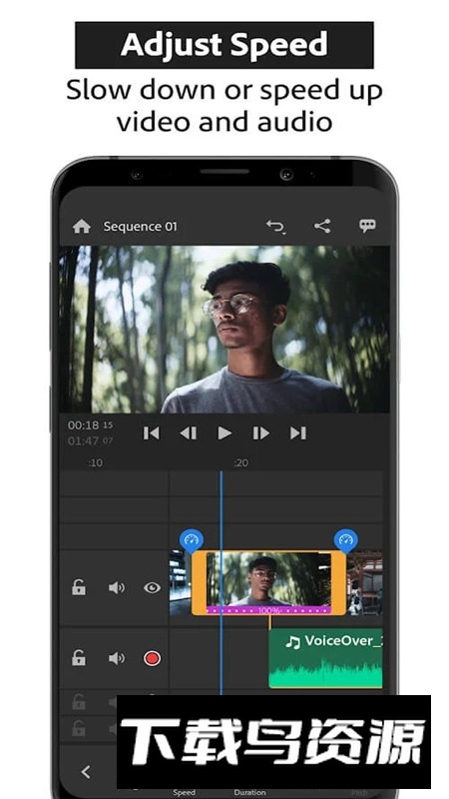Select the Sequence 01 title
Viewport: 449px width, 799px height.
click(140, 227)
